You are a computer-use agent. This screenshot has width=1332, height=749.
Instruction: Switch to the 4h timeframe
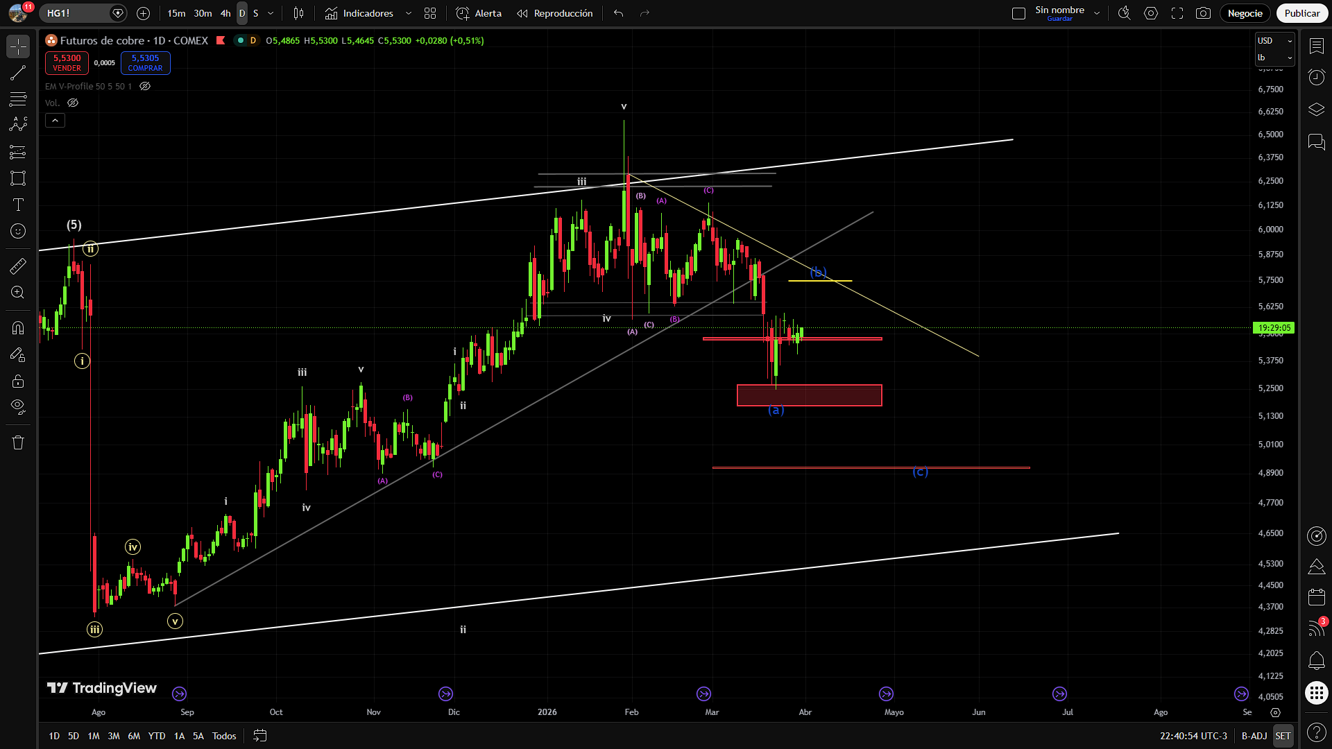pyautogui.click(x=225, y=13)
